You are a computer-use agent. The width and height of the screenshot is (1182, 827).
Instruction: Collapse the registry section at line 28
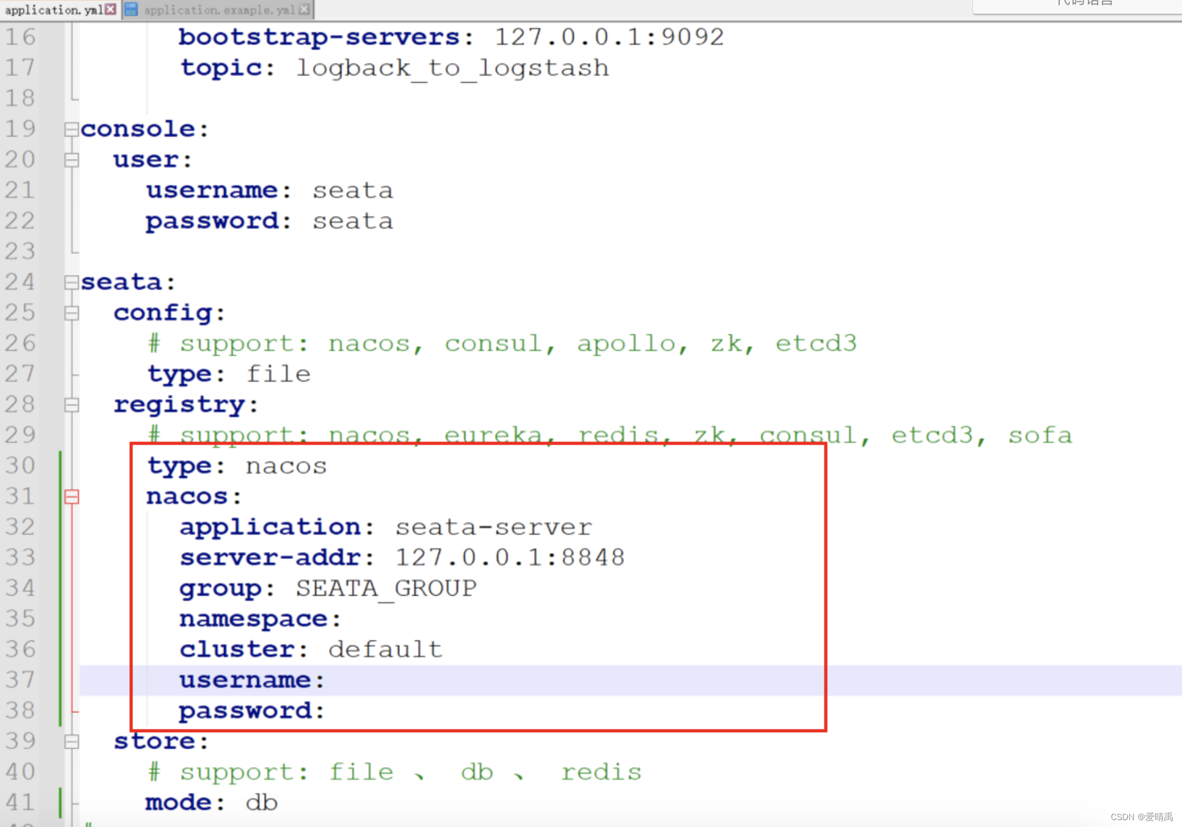(x=71, y=404)
